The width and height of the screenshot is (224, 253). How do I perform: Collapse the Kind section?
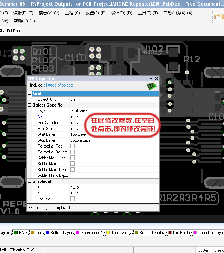coord(30,93)
